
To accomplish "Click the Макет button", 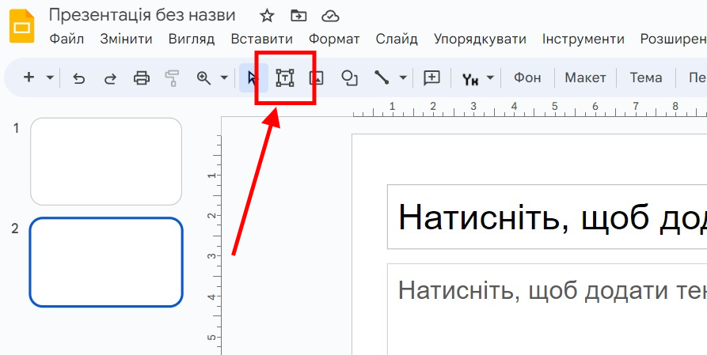I will point(585,78).
